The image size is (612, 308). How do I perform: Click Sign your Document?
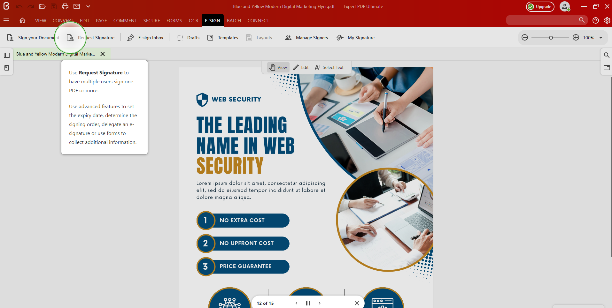pyautogui.click(x=33, y=37)
